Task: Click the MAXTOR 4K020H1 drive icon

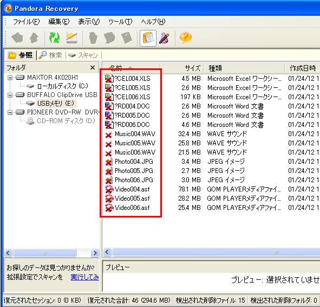Action: pos(20,78)
